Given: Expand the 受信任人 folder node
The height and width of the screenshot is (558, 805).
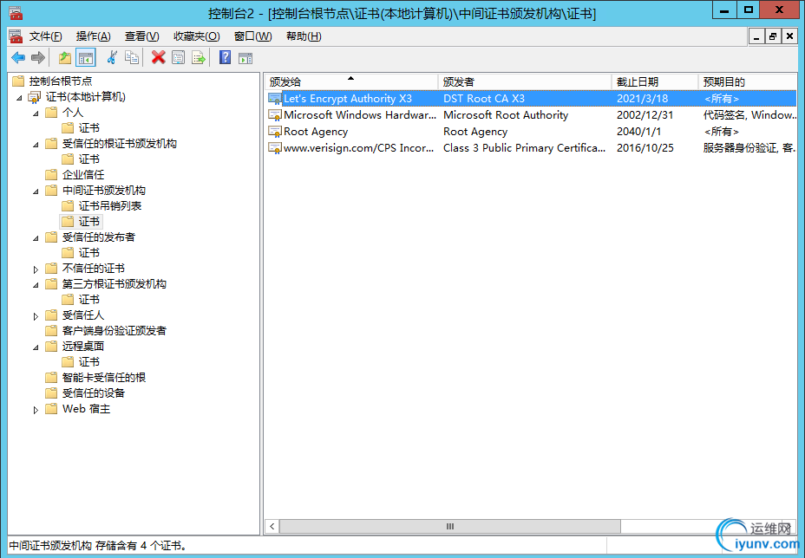Looking at the screenshot, I should (x=37, y=315).
